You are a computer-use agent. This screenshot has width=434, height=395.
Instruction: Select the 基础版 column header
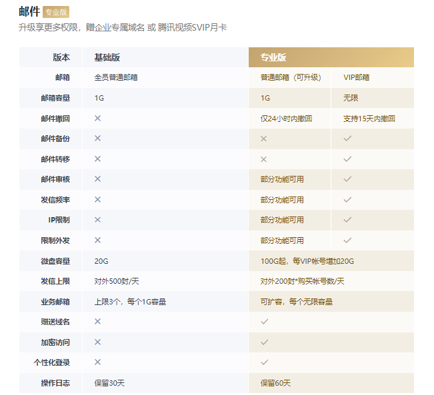click(107, 57)
